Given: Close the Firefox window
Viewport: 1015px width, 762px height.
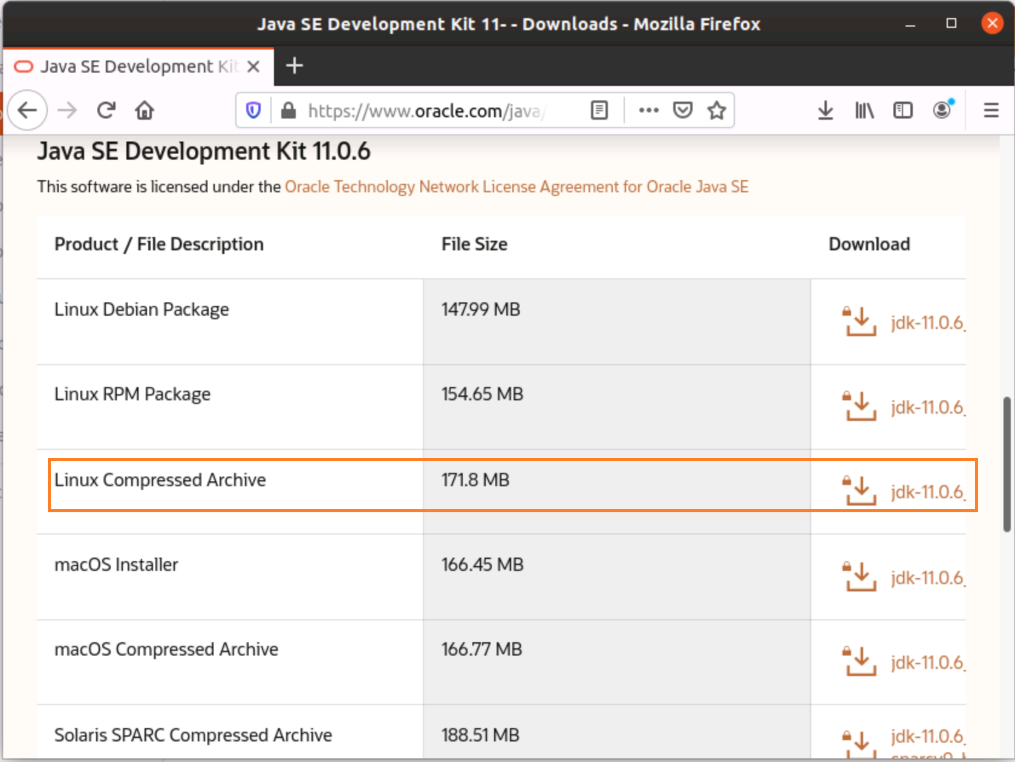Looking at the screenshot, I should pyautogui.click(x=992, y=24).
